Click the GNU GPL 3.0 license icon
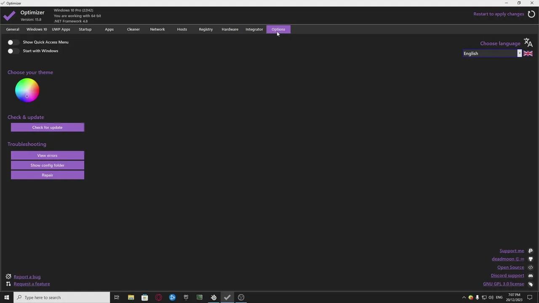539x303 pixels. coord(531,284)
